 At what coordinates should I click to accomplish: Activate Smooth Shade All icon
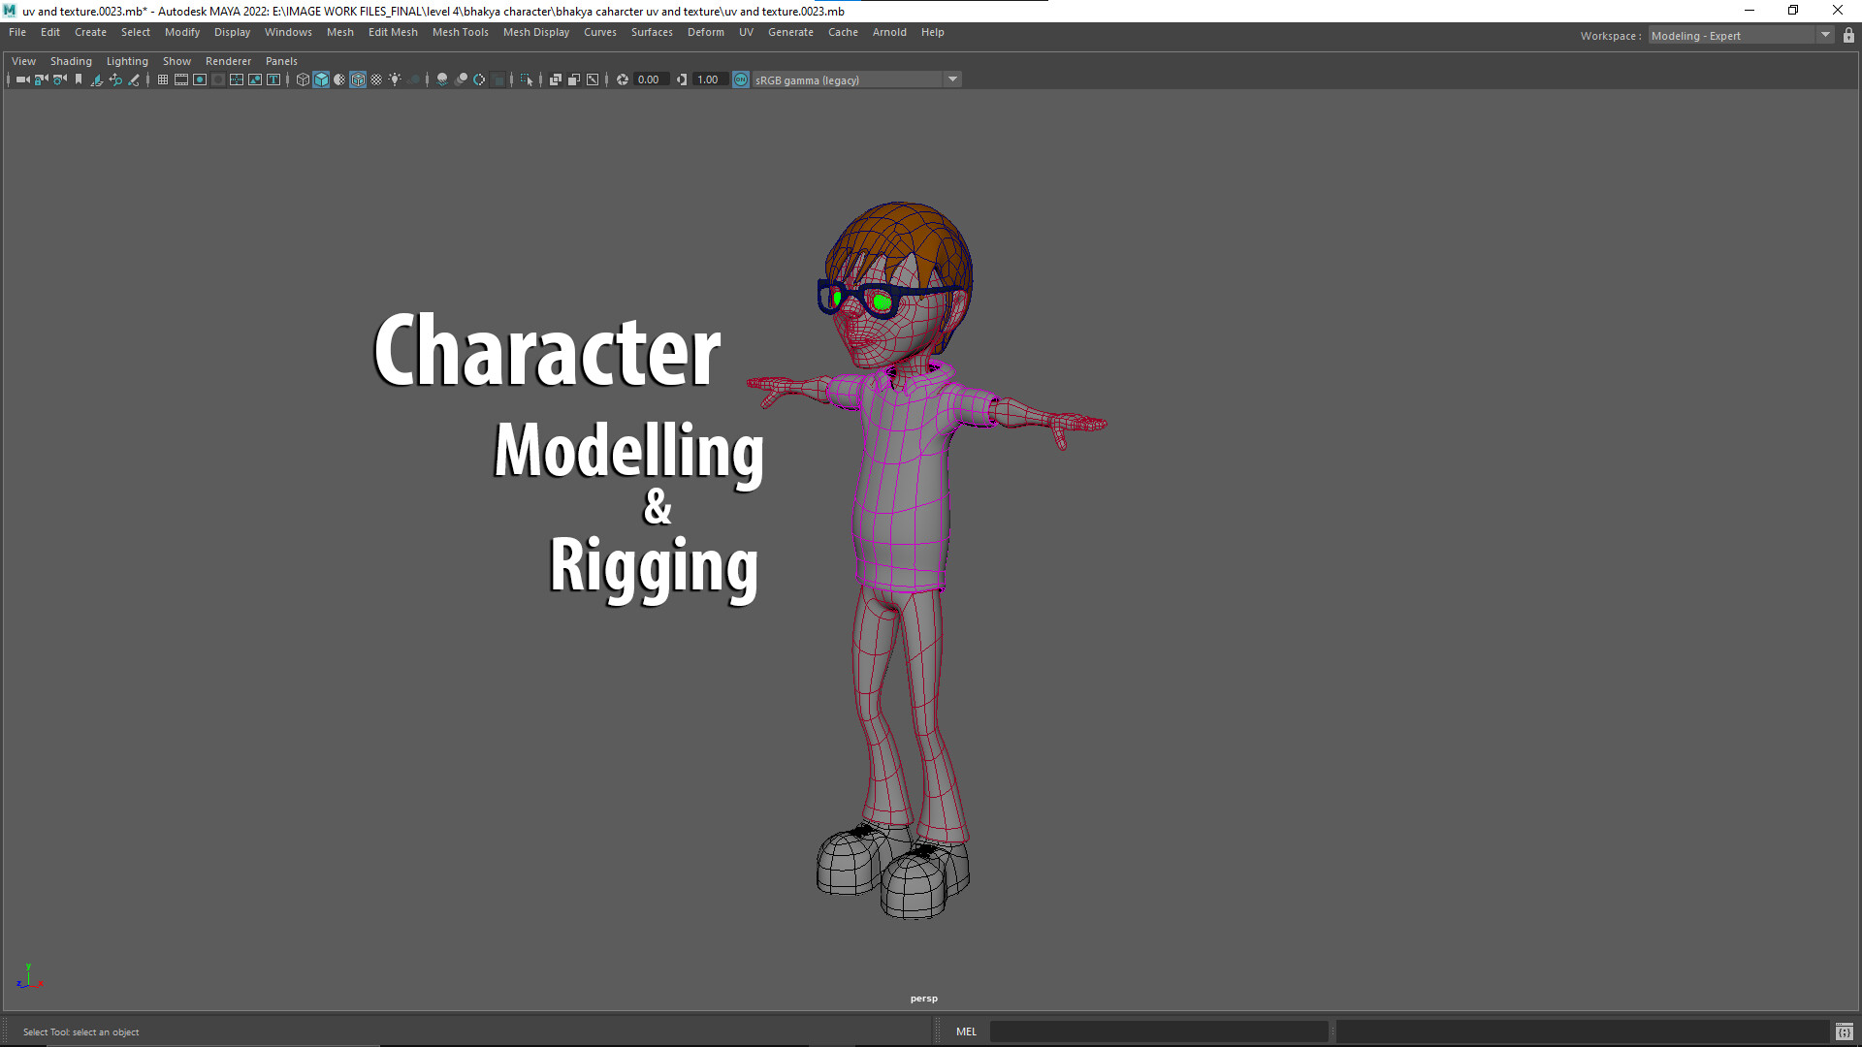321,79
